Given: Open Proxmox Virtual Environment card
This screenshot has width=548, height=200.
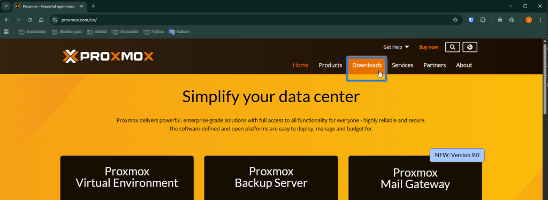Looking at the screenshot, I should point(127,178).
